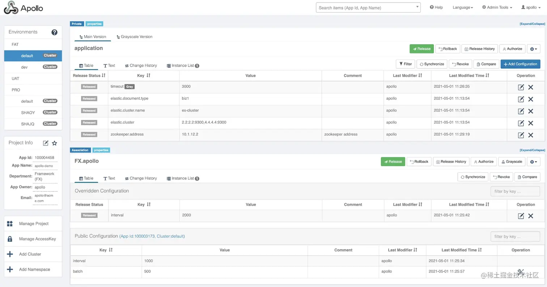Open application Change History tab

pyautogui.click(x=141, y=66)
